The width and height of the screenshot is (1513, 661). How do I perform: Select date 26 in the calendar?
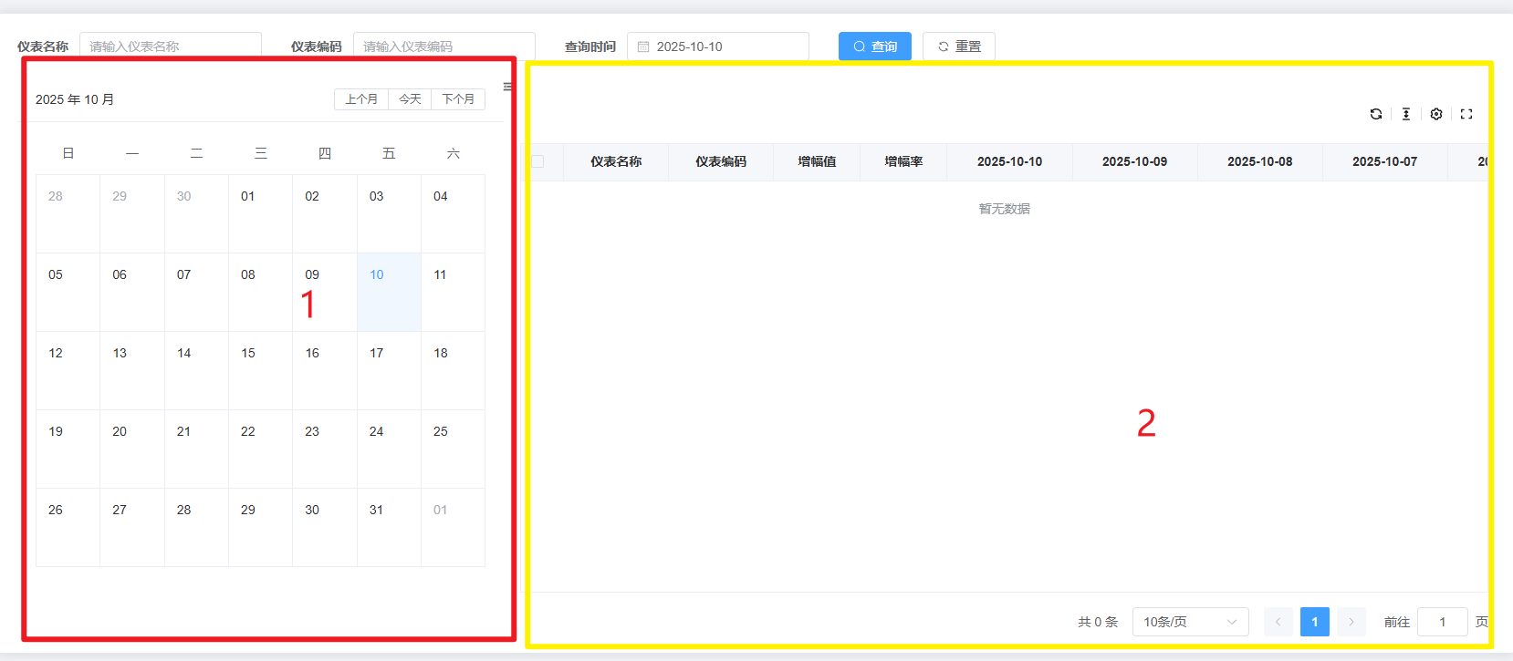pos(68,527)
